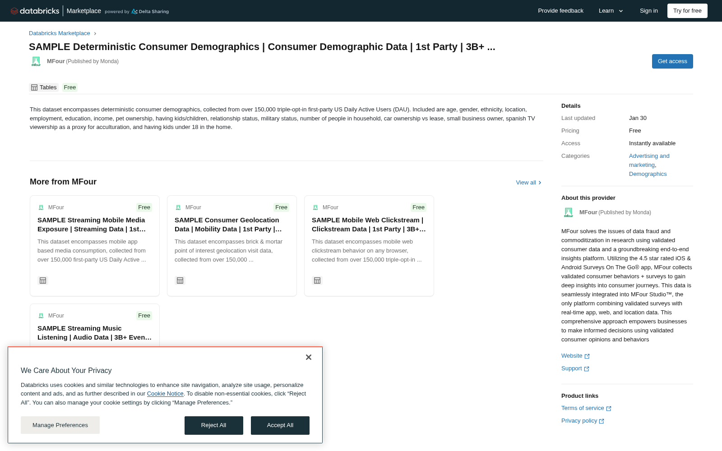Image resolution: width=722 pixels, height=451 pixels.
Task: Click the Databricks logo in the header
Action: pyautogui.click(x=35, y=11)
